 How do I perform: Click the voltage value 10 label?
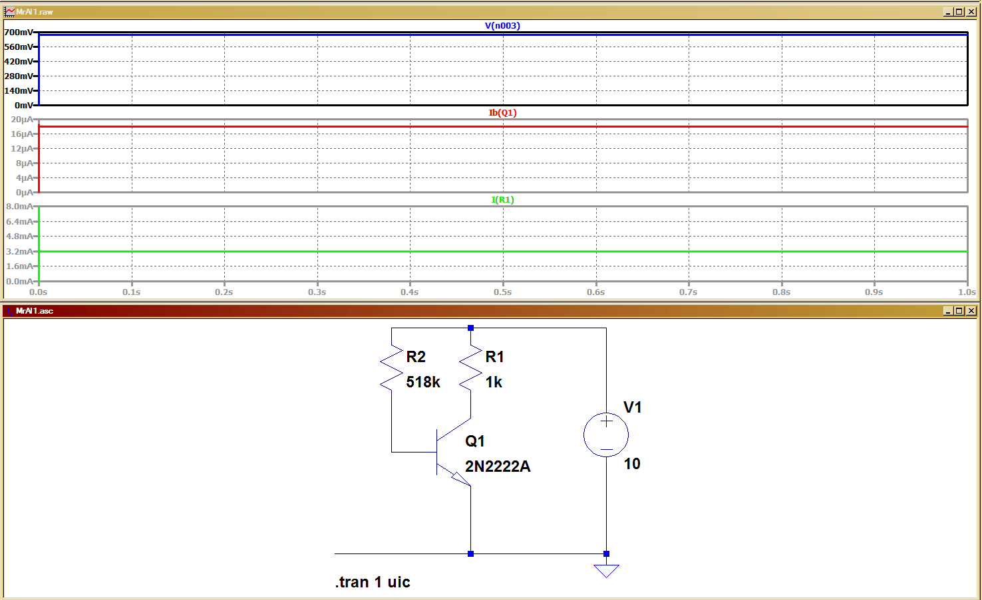[x=632, y=464]
